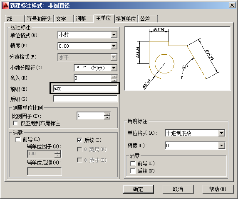The height and width of the screenshot is (199, 238).
Task: Uncheck the 后续(T) trailing zeros checkbox
Action: pos(80,140)
